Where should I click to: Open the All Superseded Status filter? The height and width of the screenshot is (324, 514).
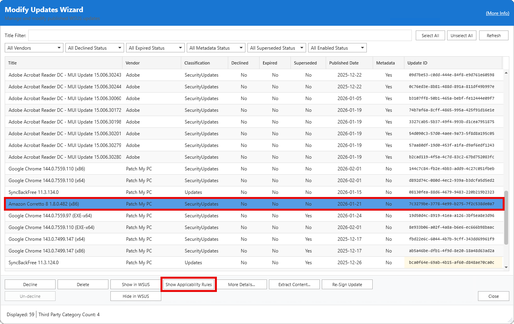276,47
